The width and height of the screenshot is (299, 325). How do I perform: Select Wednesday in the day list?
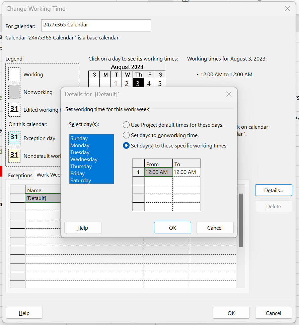pos(91,159)
